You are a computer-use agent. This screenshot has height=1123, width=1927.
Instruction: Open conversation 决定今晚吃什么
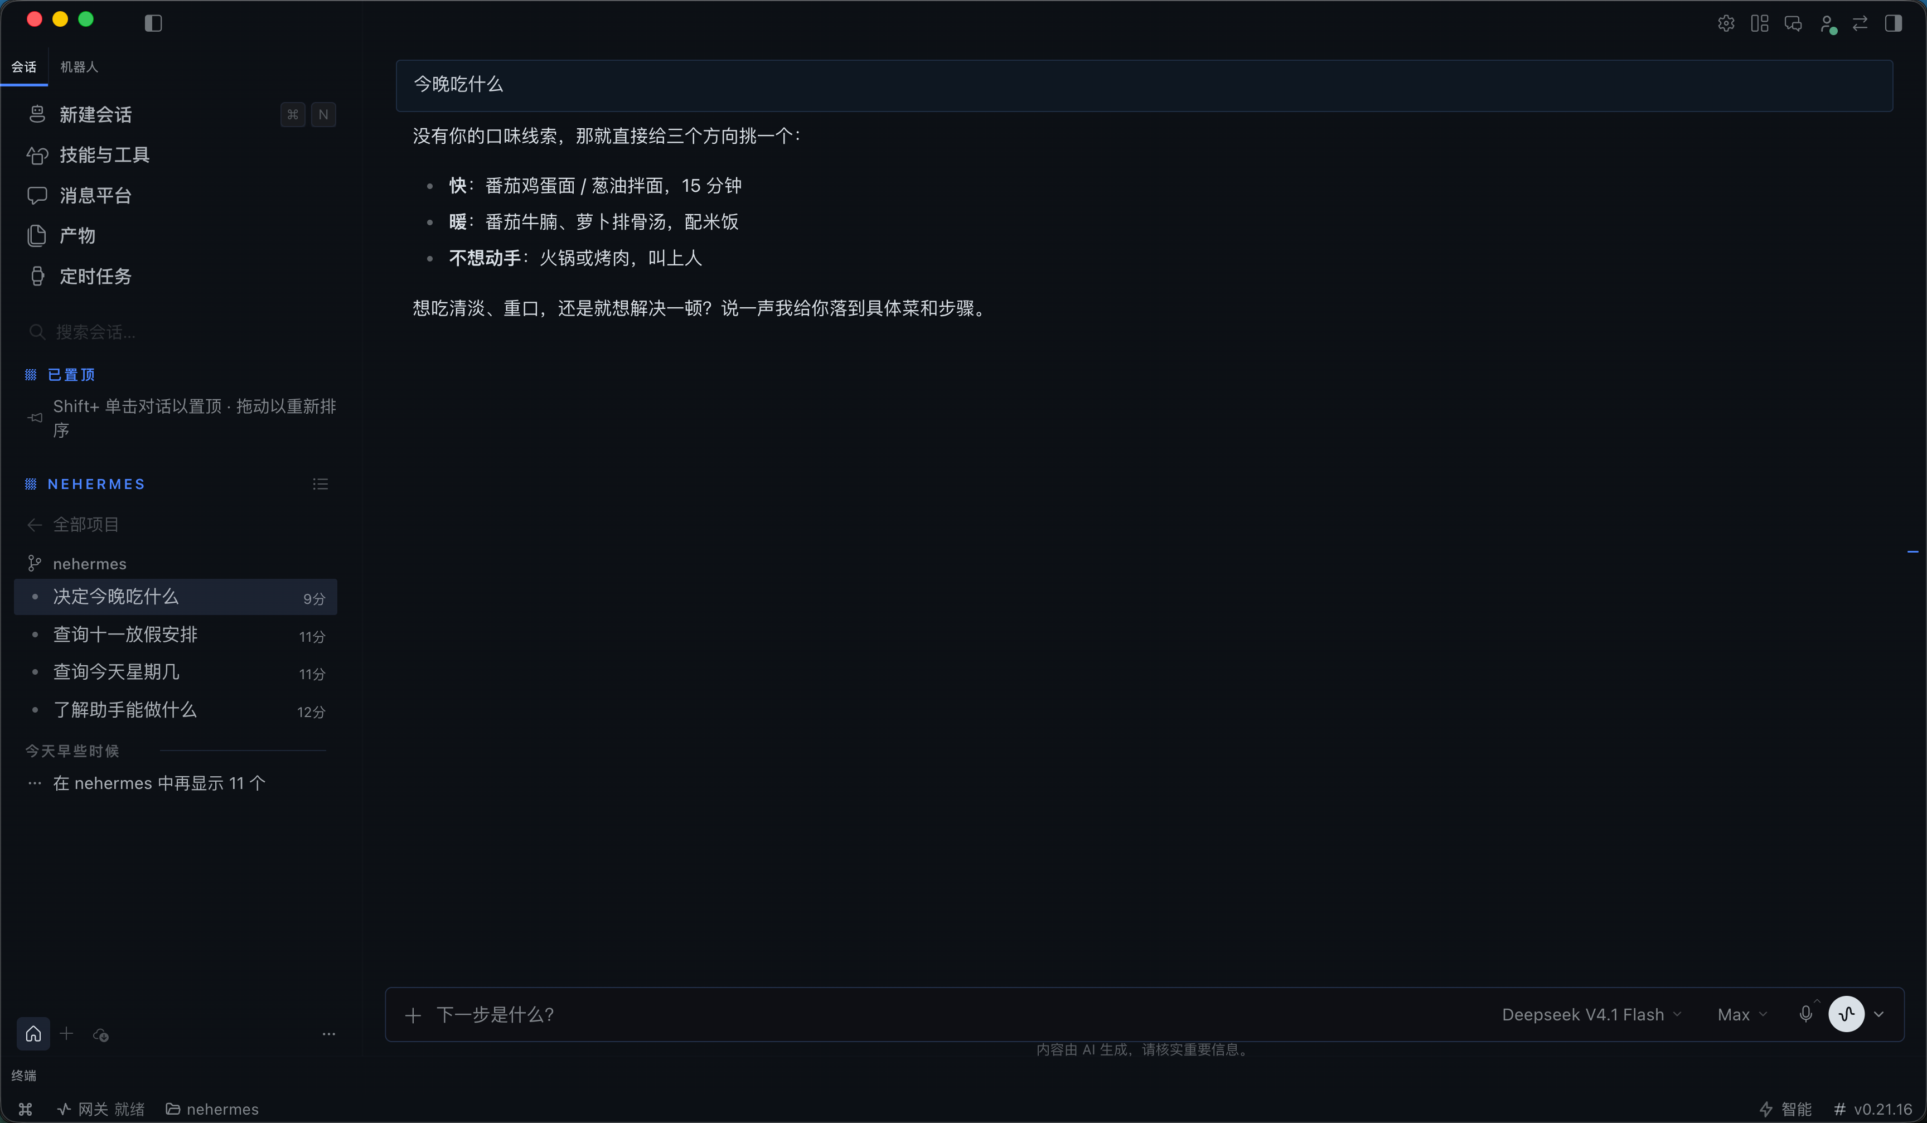point(176,597)
